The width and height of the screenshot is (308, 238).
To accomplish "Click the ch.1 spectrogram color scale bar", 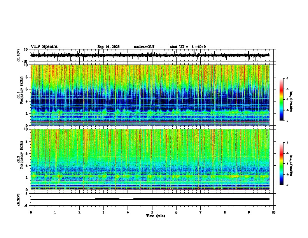I will click(x=282, y=100).
